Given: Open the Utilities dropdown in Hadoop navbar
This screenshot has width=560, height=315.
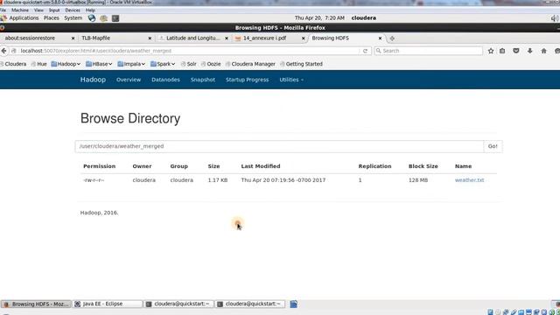Looking at the screenshot, I should (x=291, y=80).
